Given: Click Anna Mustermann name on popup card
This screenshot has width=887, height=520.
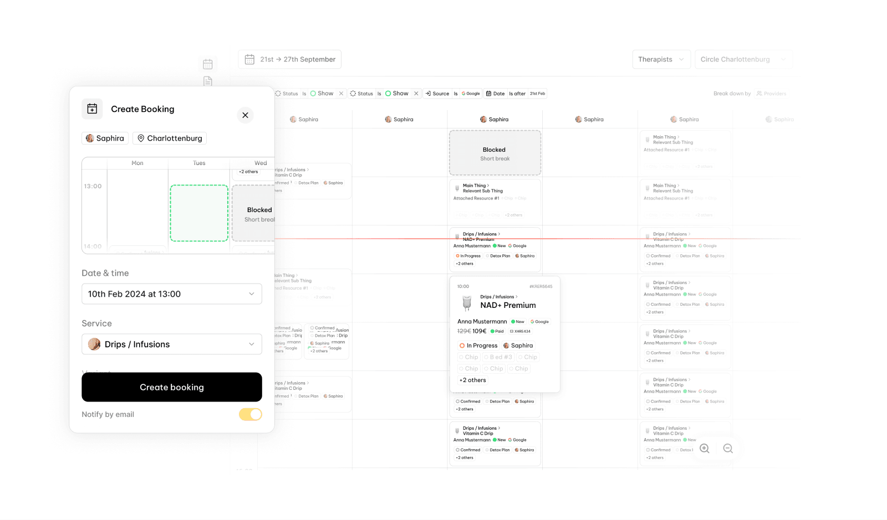Looking at the screenshot, I should click(x=482, y=322).
